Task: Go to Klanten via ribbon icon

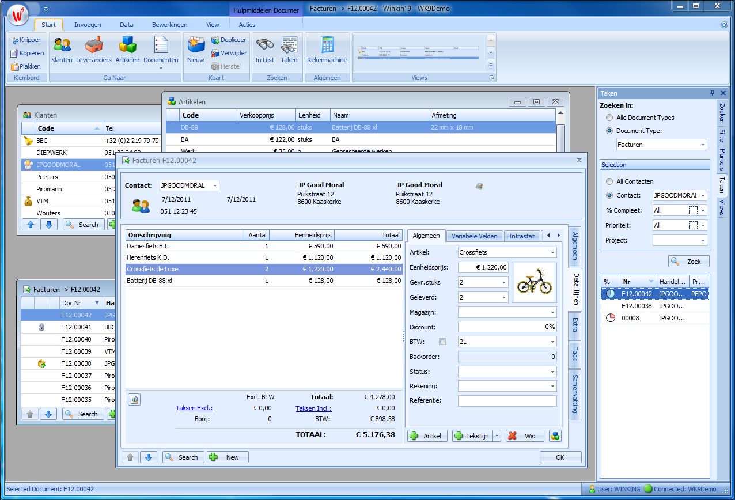Action: [62, 50]
